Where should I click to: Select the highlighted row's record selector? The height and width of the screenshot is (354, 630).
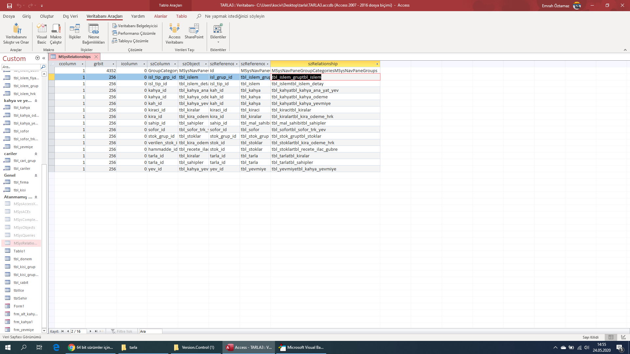pos(52,77)
